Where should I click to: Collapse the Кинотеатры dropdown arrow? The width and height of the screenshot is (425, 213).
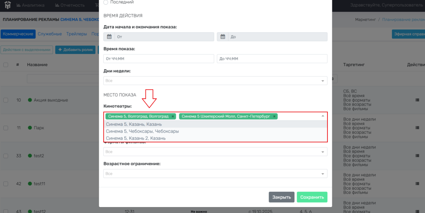pyautogui.click(x=323, y=116)
